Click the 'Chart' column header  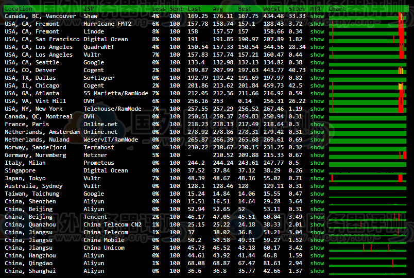pyautogui.click(x=337, y=9)
